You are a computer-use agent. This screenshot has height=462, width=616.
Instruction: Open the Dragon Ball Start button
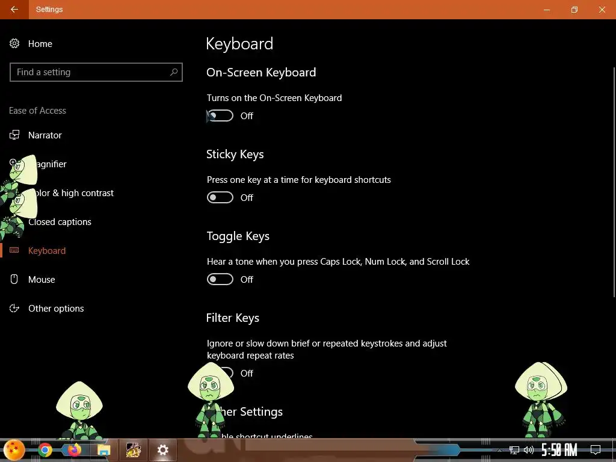pyautogui.click(x=14, y=450)
